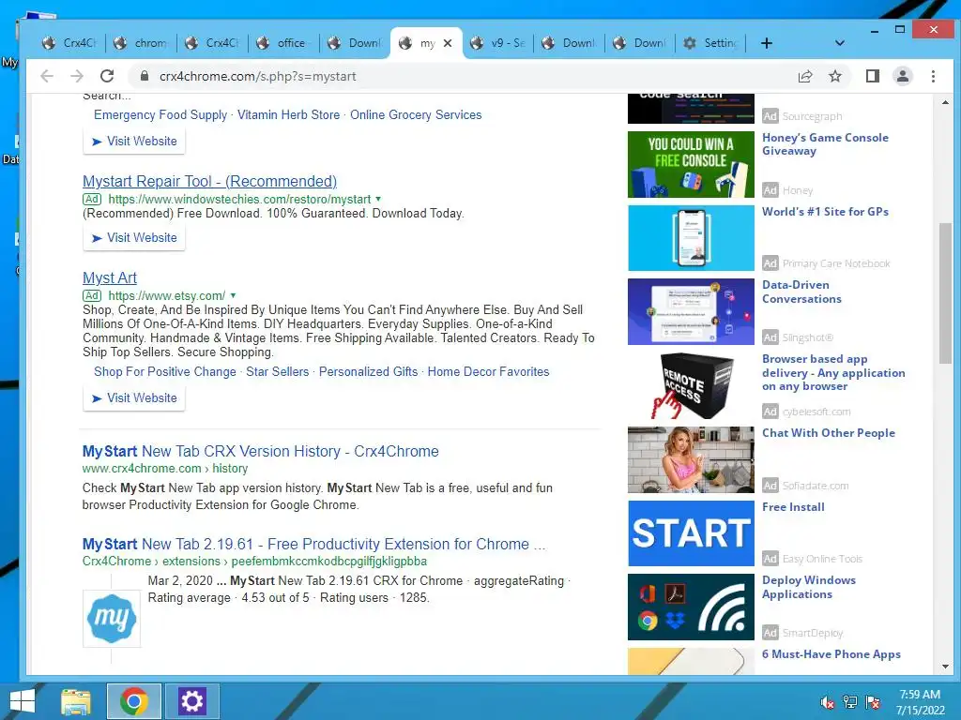Viewport: 961px width, 720px height.
Task: Expand the etsy.com ad URL arrow
Action: (x=233, y=295)
